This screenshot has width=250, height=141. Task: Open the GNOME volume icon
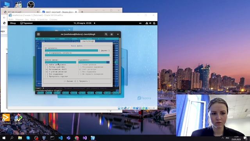pyautogui.click(x=150, y=23)
